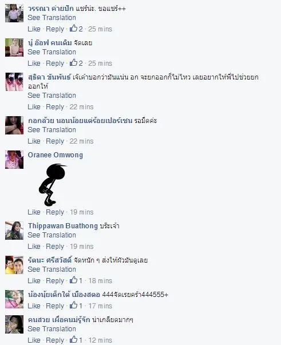The image size is (281, 345).
Task: Click See Translation under the 12 mins comment
Action: [x=52, y=329]
